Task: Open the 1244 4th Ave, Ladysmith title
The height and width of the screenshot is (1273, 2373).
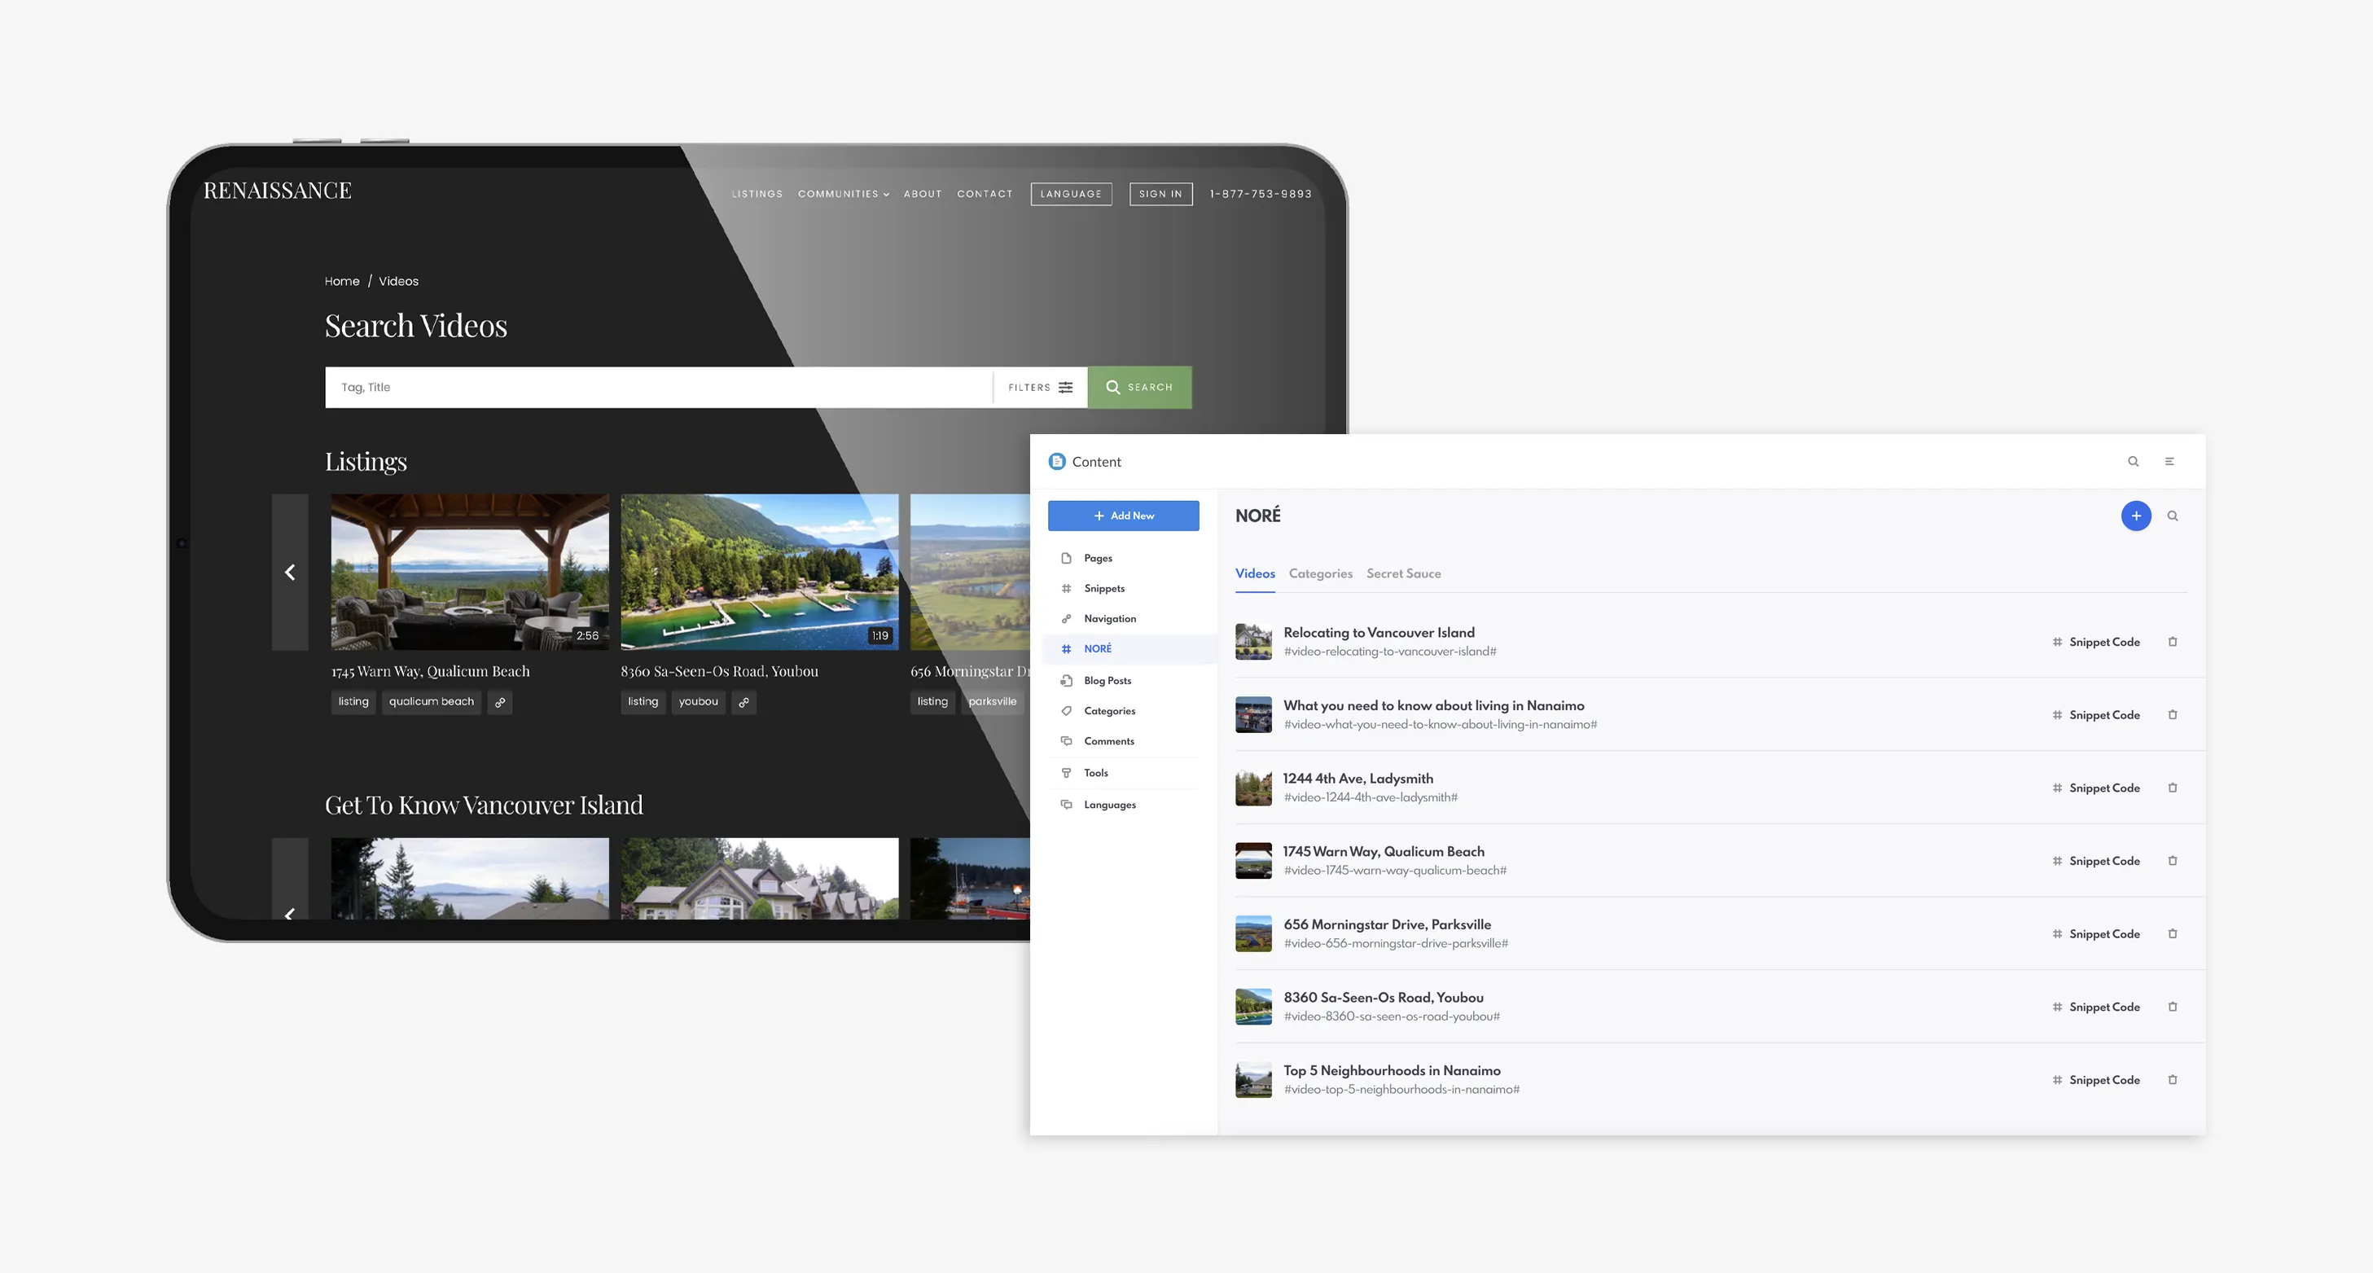Action: (x=1358, y=779)
